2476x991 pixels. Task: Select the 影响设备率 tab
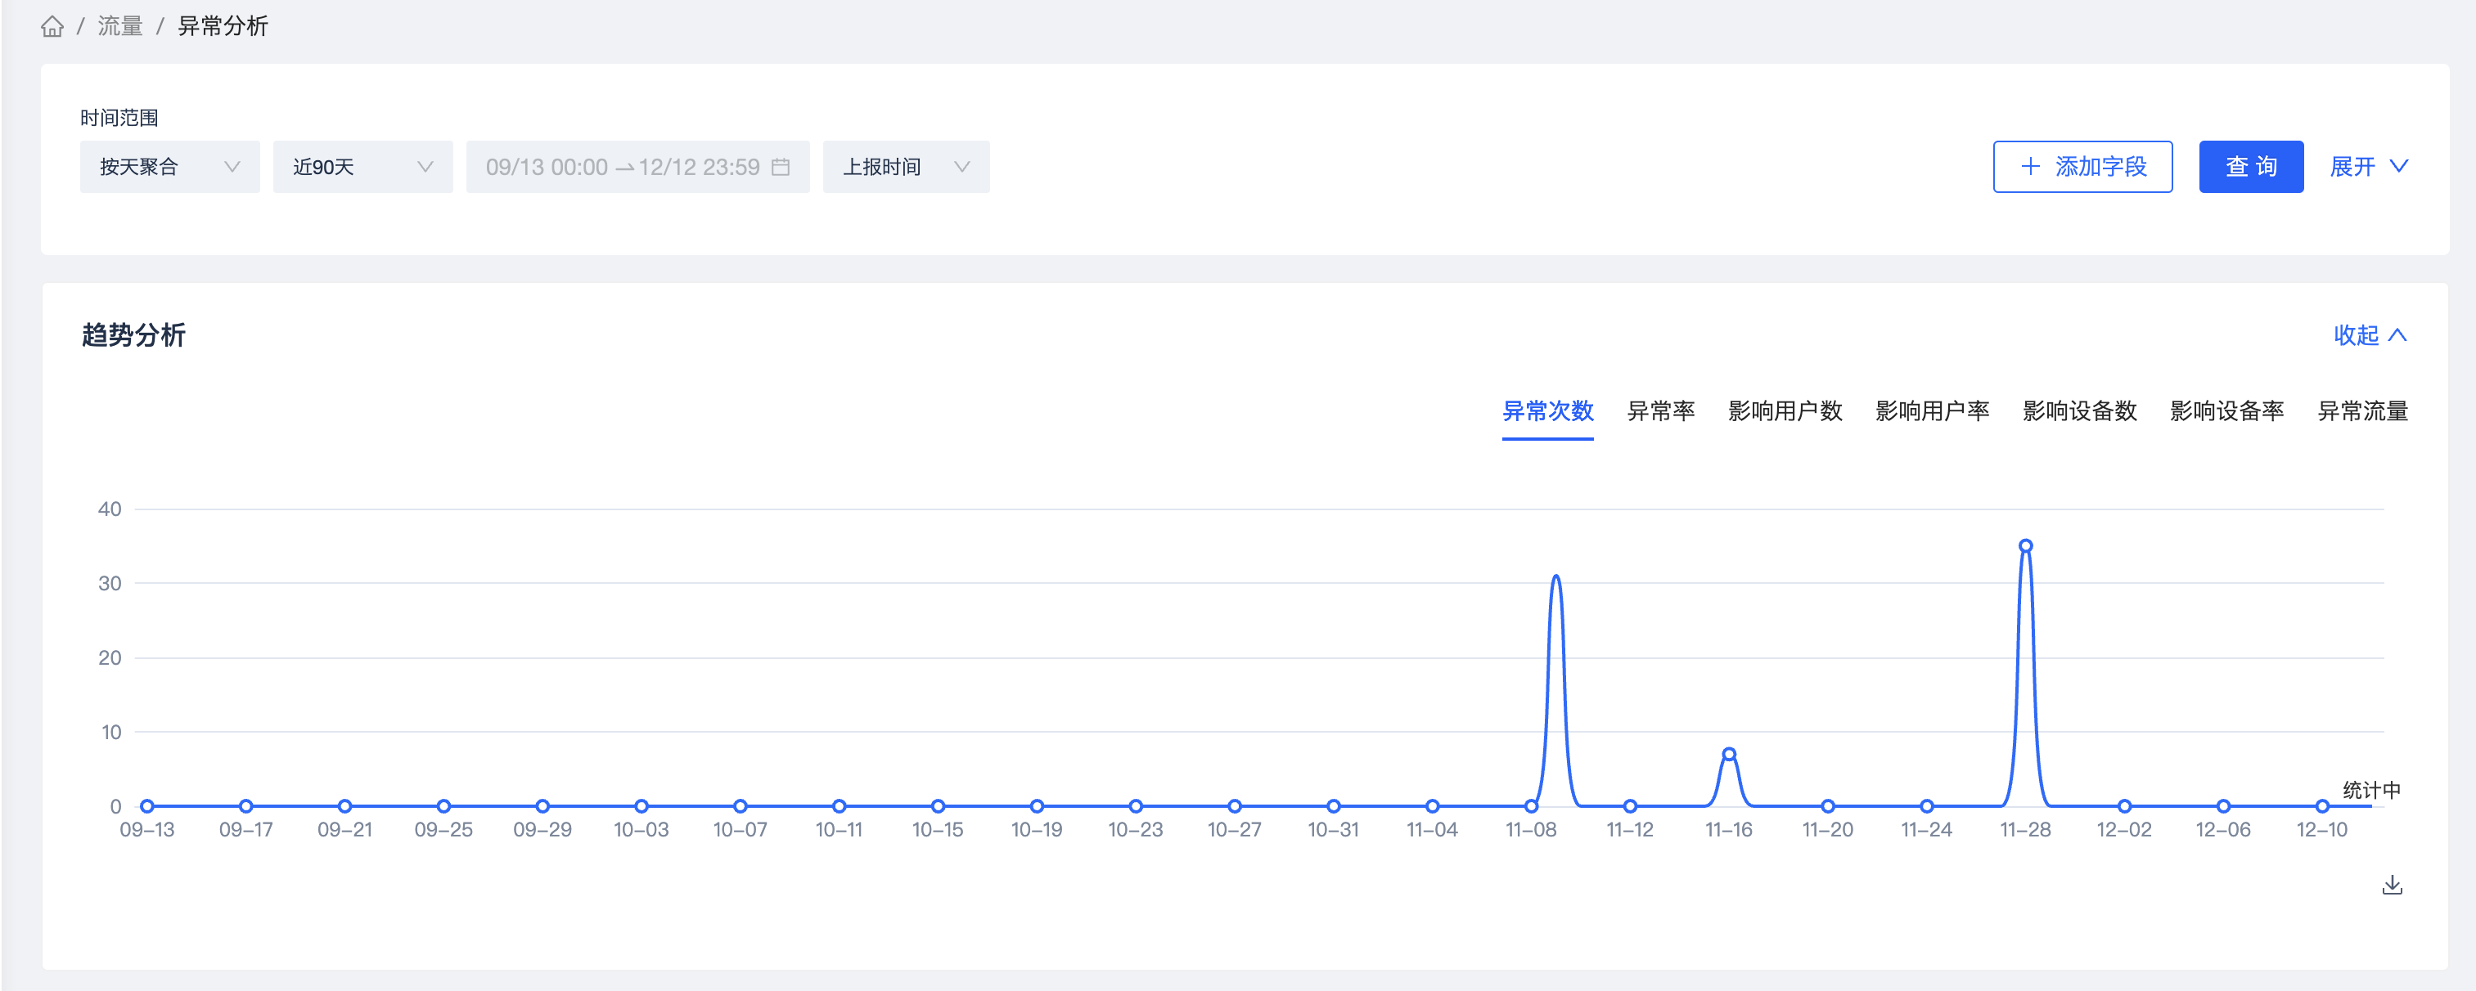2226,411
